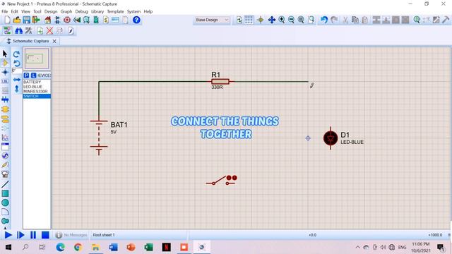
Task: Open an existing project
Action: point(17,20)
